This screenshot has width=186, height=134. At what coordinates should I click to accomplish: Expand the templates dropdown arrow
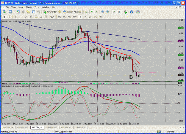pyautogui.click(x=140, y=12)
